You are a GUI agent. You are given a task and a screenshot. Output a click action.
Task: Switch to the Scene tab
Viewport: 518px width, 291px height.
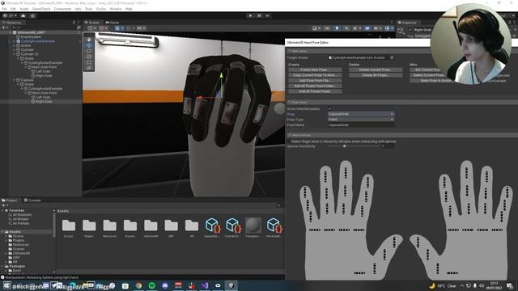coord(91,23)
